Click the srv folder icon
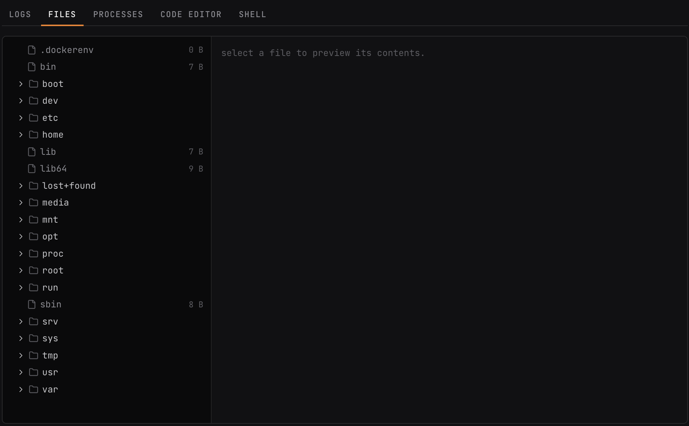This screenshot has height=426, width=689. [34, 322]
